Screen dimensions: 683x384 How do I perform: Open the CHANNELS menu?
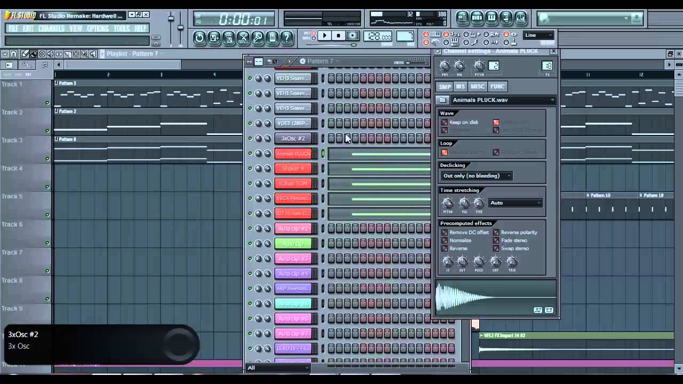[x=52, y=28]
